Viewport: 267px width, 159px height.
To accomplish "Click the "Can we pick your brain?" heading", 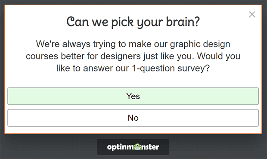I will (x=133, y=22).
